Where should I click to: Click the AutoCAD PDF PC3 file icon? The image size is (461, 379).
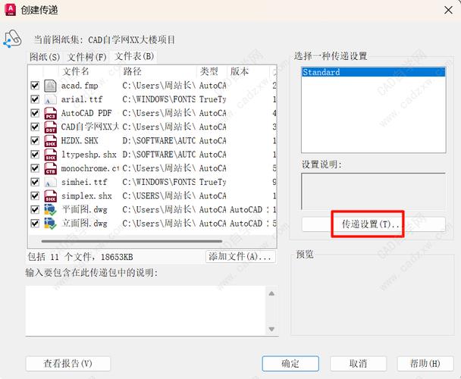tap(50, 114)
